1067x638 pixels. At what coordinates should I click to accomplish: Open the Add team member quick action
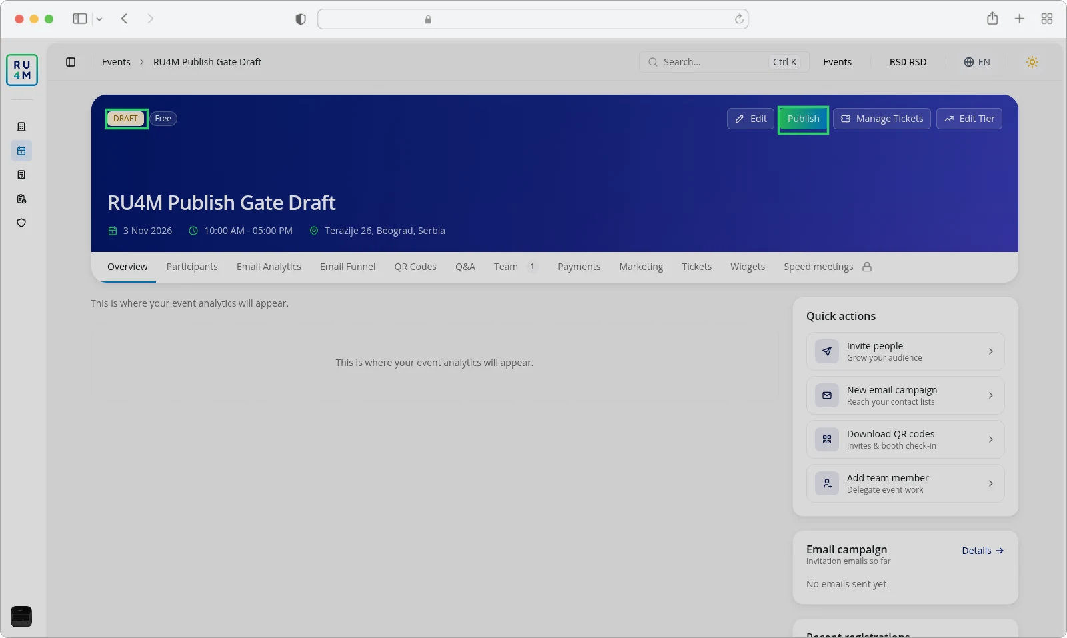click(905, 483)
